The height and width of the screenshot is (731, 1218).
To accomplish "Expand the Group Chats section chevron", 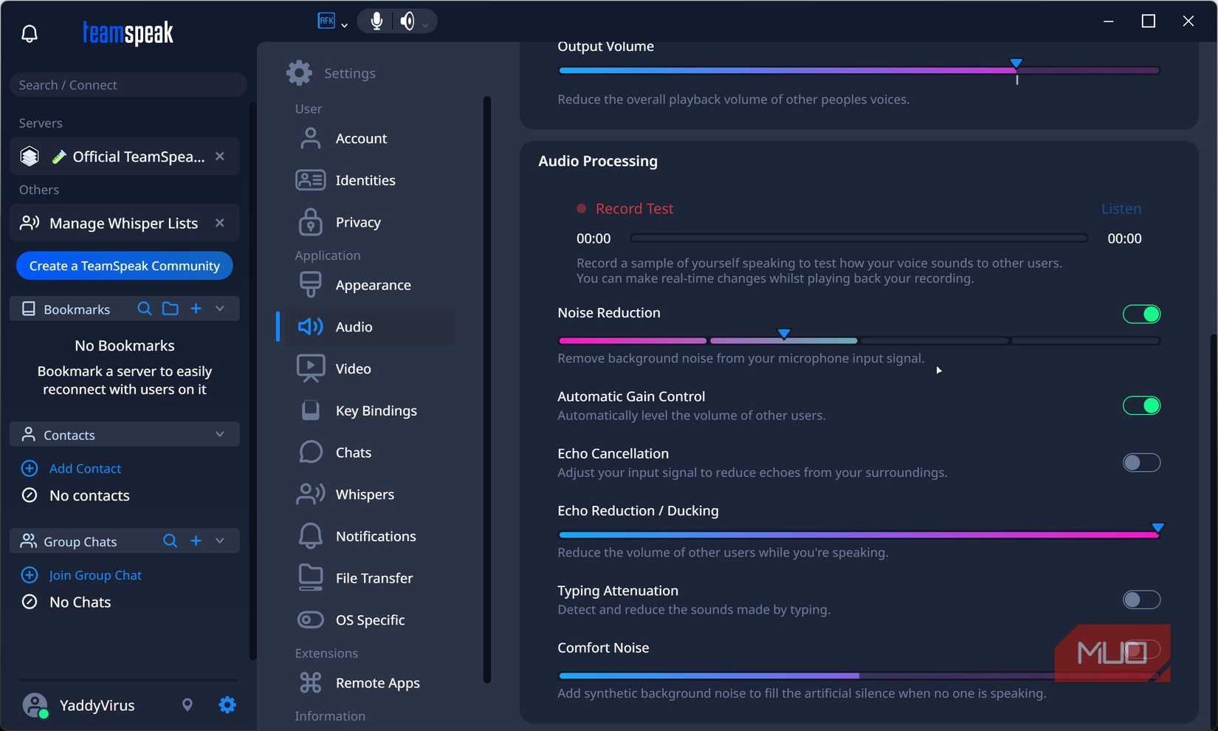I will point(220,541).
